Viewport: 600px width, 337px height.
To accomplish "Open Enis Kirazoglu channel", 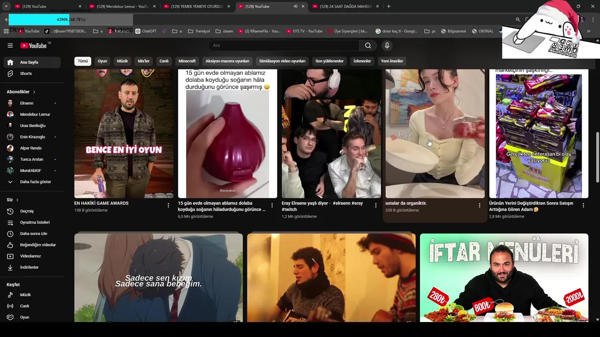I will tap(32, 137).
